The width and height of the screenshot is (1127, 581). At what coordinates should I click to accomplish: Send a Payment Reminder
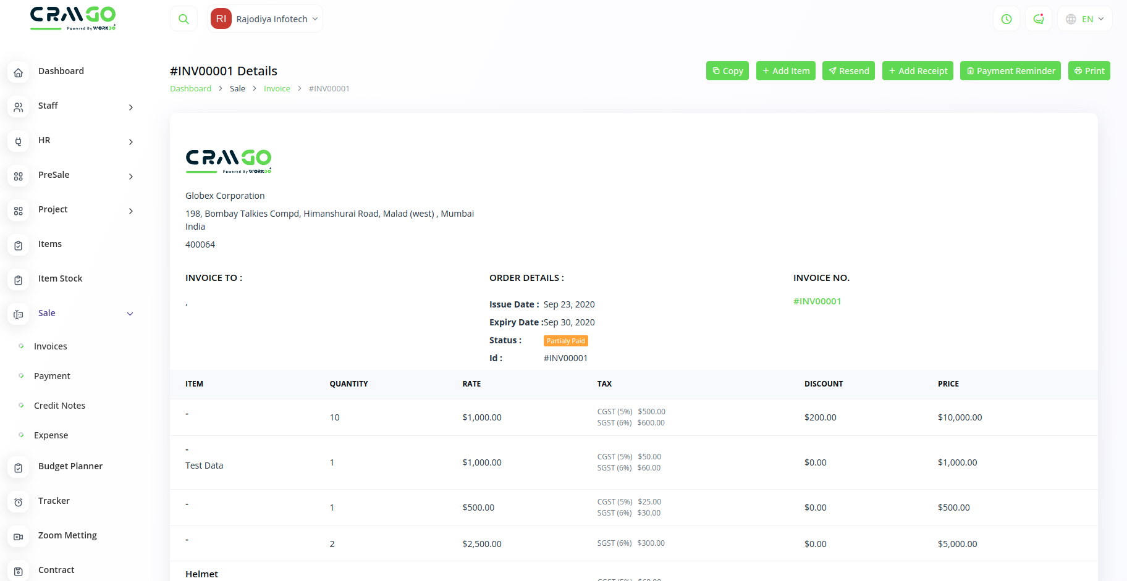1011,71
